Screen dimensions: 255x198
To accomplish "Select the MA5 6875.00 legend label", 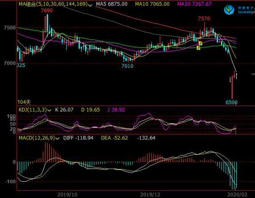I will (x=112, y=4).
